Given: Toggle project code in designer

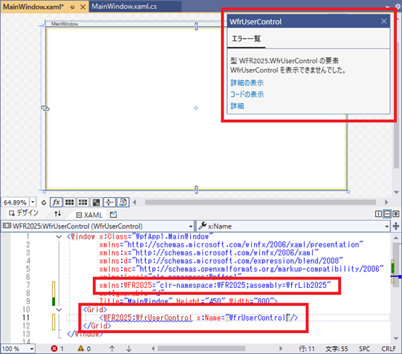Looking at the screenshot, I should pyautogui.click(x=123, y=202).
